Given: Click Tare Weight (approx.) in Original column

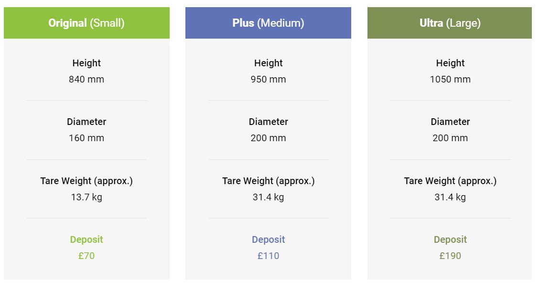Looking at the screenshot, I should (86, 181).
